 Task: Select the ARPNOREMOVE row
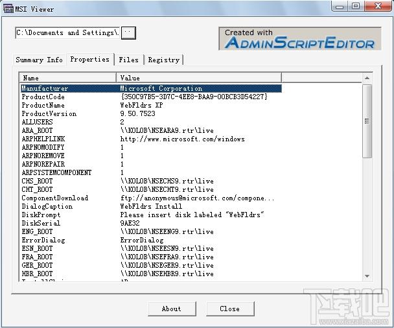(x=151, y=156)
